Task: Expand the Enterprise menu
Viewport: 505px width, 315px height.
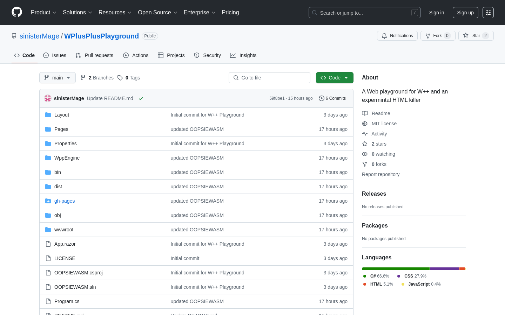Action: [200, 13]
